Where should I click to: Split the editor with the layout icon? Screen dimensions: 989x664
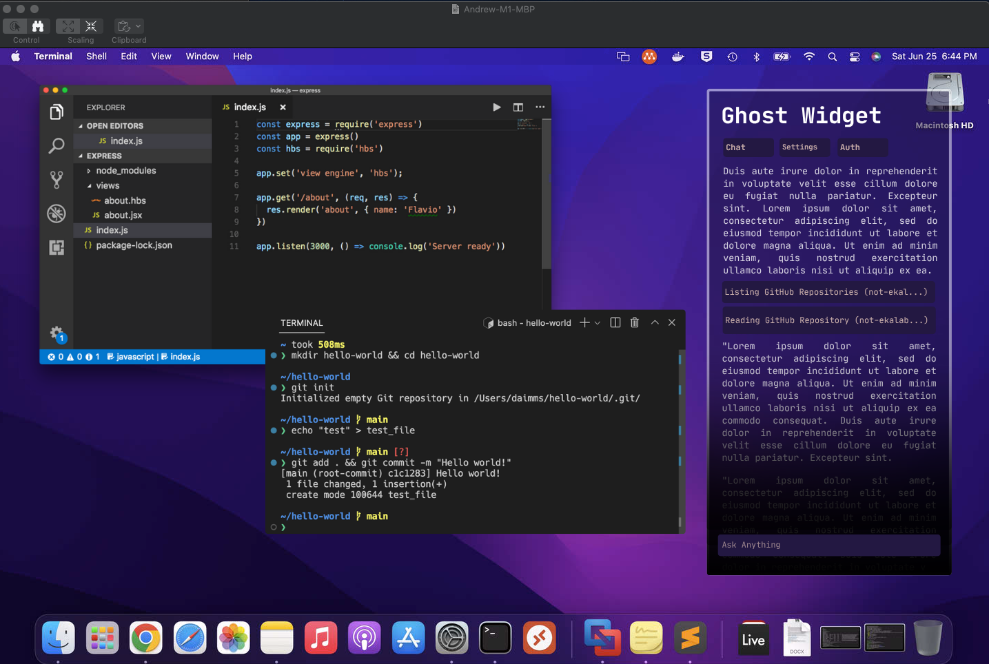click(518, 107)
